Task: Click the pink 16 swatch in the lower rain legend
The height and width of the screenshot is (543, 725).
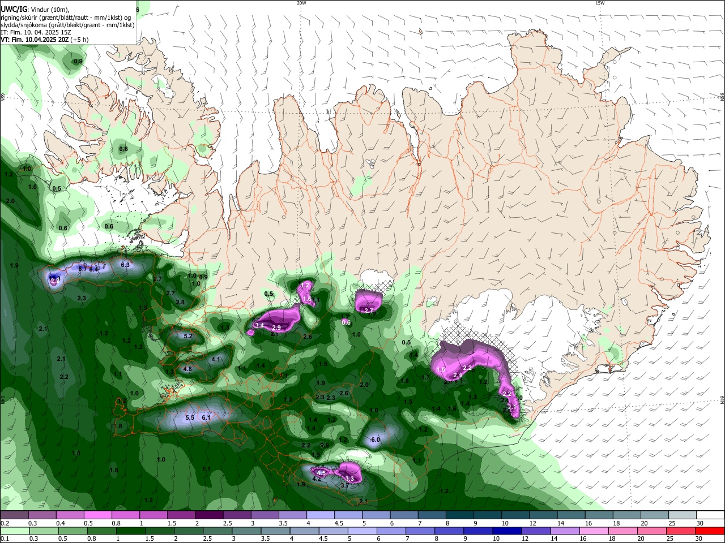Action: (595, 531)
